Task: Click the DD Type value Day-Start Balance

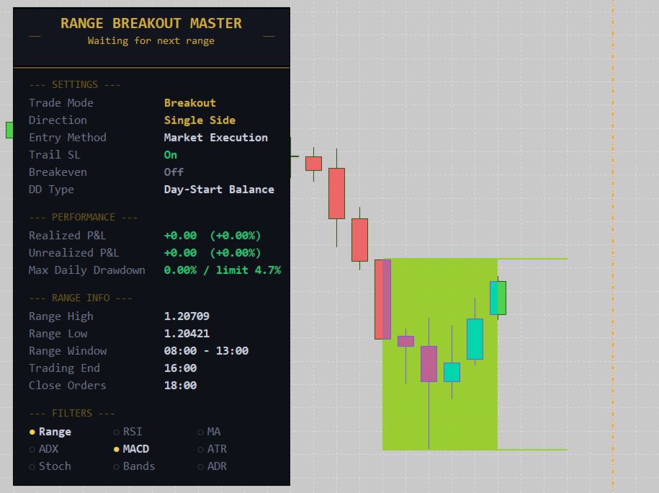Action: [x=219, y=190]
